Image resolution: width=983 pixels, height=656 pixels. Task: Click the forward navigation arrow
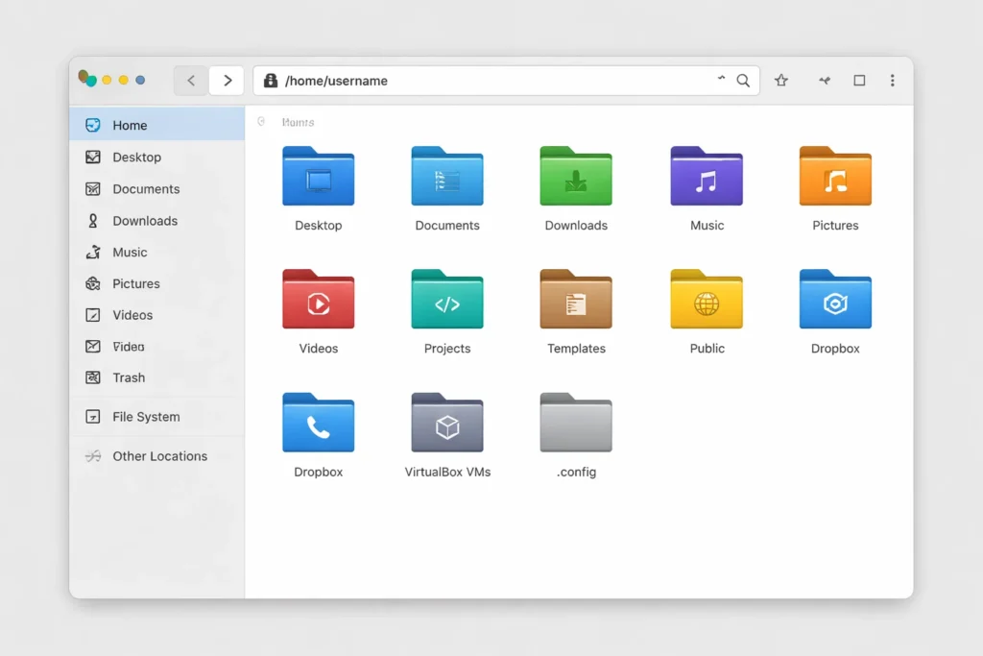[x=227, y=81]
